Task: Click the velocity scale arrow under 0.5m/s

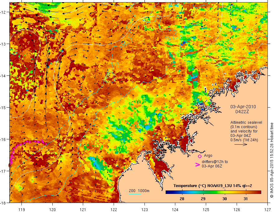Action: click(241, 144)
